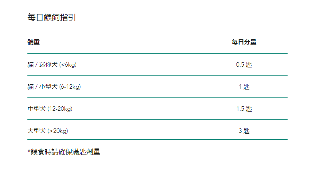Select the 每日分量 column header

244,42
